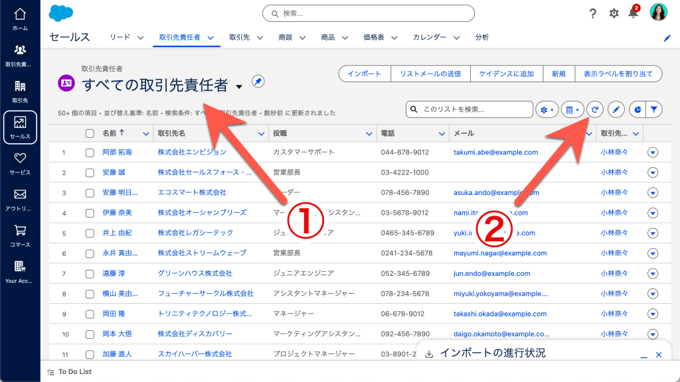The image size is (680, 382).
Task: Open the help question mark icon
Action: tap(593, 13)
